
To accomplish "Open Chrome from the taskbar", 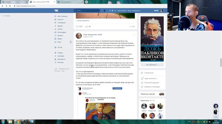I will point(17,122).
